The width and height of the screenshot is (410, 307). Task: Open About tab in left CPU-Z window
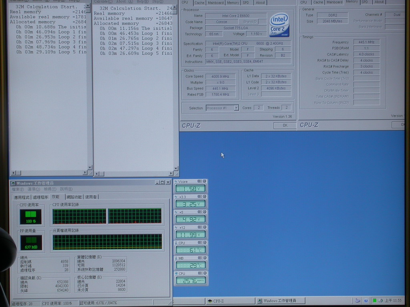(260, 3)
